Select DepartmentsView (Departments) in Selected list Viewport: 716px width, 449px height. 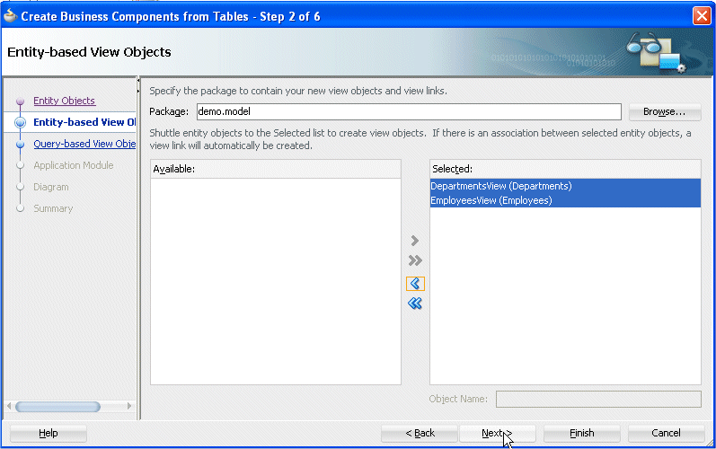coord(565,186)
